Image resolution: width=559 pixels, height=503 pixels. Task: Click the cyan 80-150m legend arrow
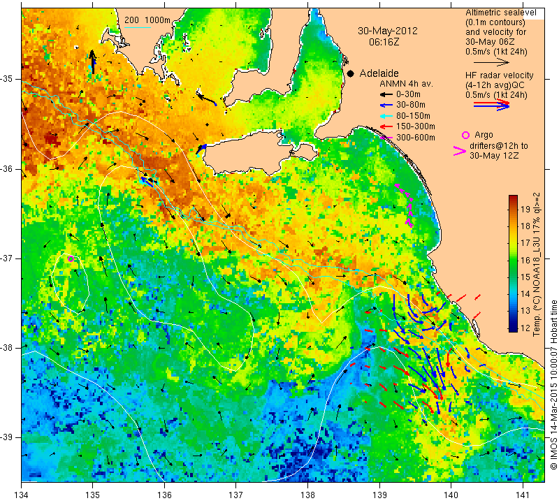386,116
